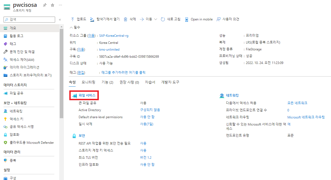Viewport: 331px width, 180px height.
Task: Click the 이동 link next to 리소스 그룹
Action: [91, 36]
